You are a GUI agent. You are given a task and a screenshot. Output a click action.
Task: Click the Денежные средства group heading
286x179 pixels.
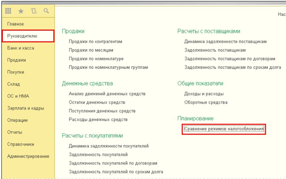coord(88,84)
